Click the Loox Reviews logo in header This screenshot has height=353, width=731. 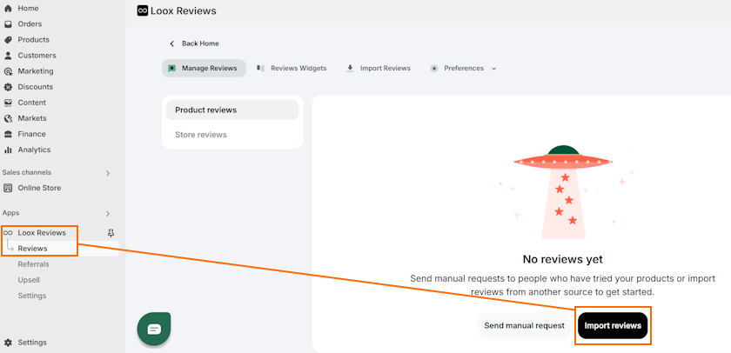pyautogui.click(x=143, y=10)
